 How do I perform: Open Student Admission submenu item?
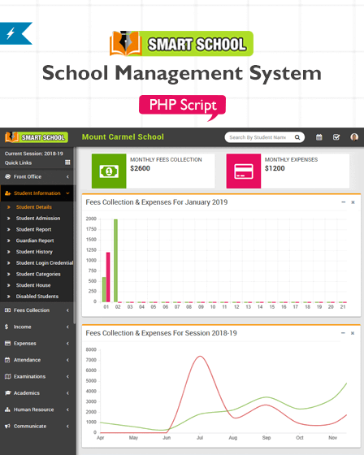tap(38, 219)
